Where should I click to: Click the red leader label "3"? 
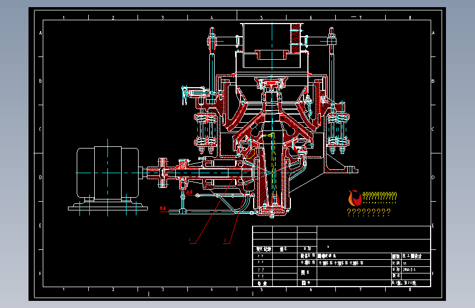[225, 241]
